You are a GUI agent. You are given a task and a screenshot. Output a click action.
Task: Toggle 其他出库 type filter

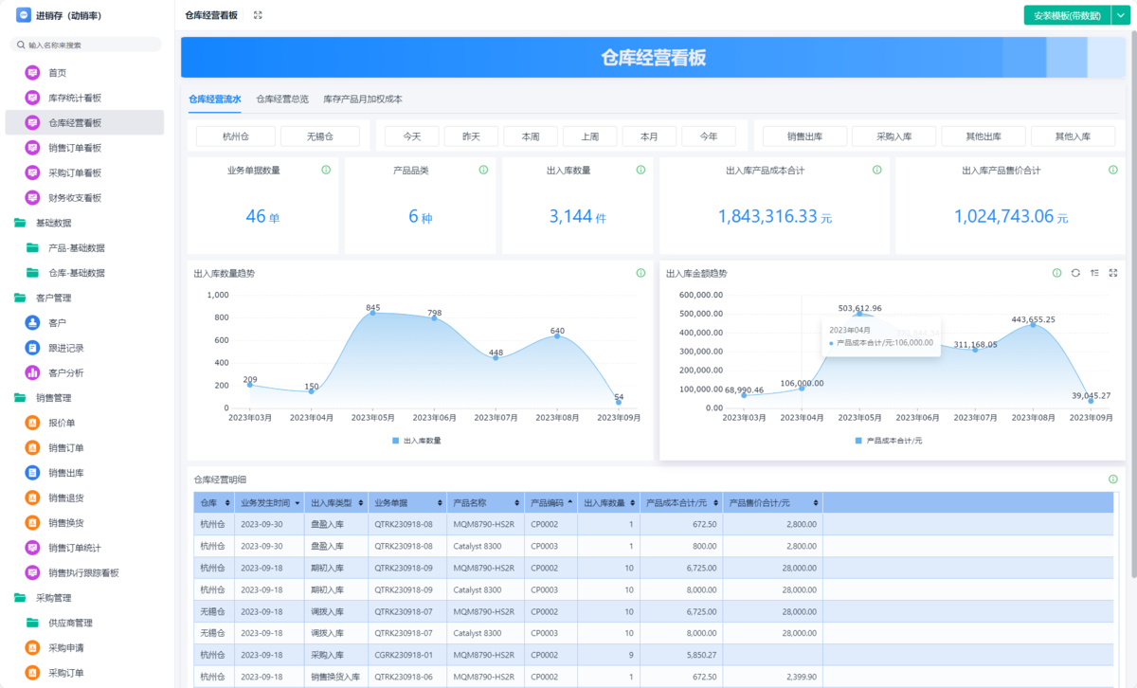click(x=984, y=136)
